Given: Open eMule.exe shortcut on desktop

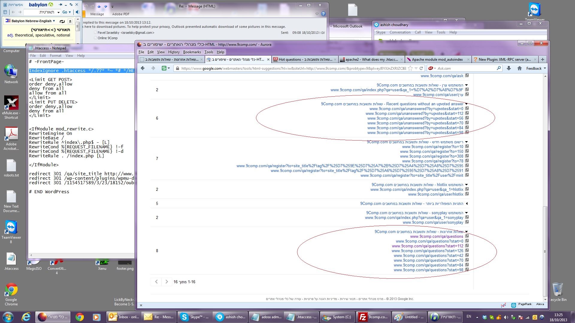Looking at the screenshot, I should pos(11,107).
